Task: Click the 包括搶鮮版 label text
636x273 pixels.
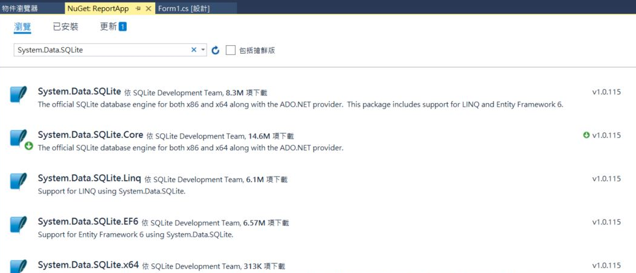Action: pos(257,51)
